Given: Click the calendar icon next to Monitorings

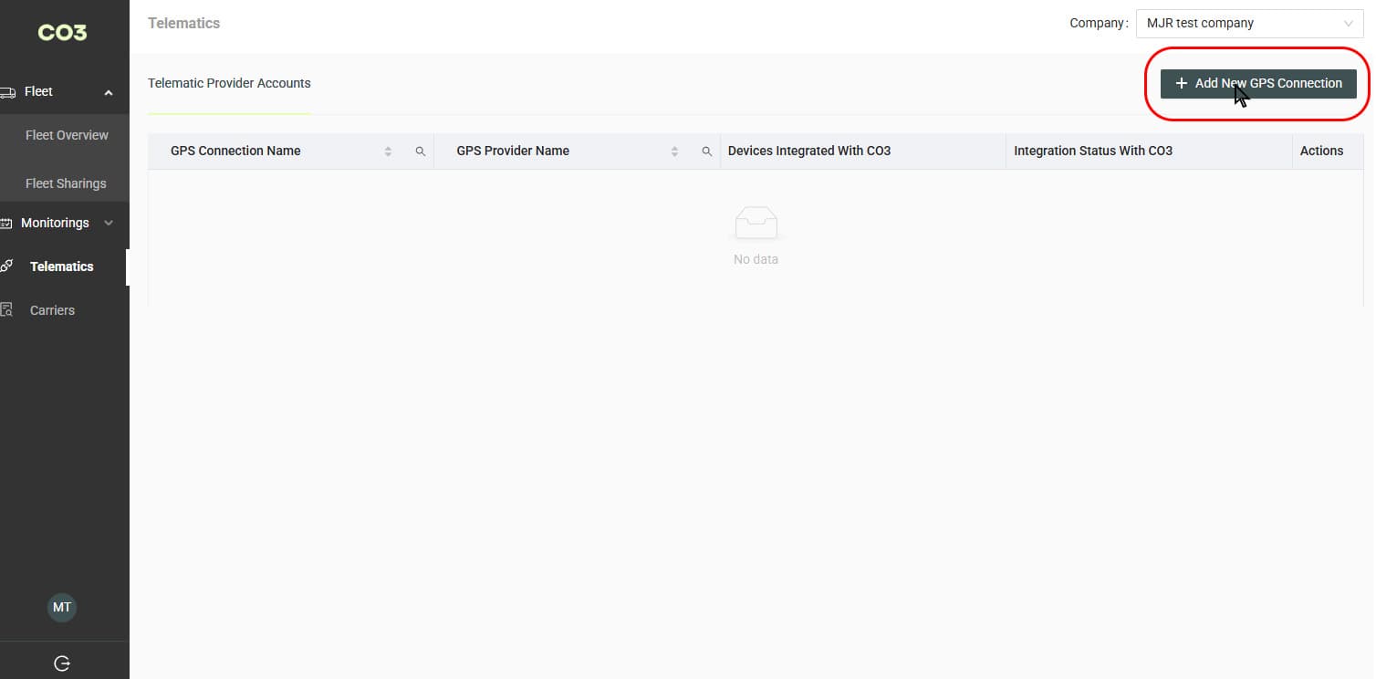Looking at the screenshot, I should point(7,223).
